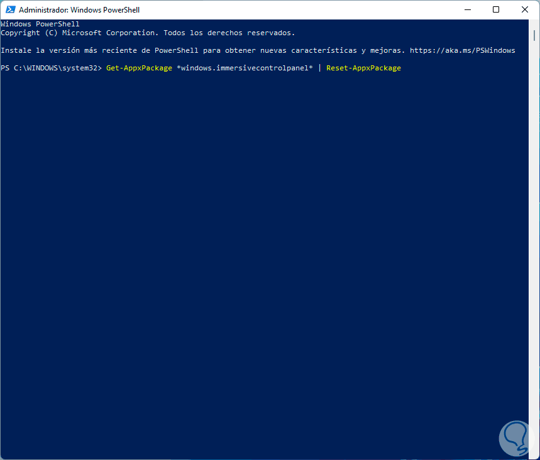Click the https://aka.ms/PSWindows URL text

pos(463,50)
